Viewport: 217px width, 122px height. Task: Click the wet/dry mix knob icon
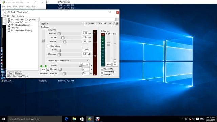114,24
